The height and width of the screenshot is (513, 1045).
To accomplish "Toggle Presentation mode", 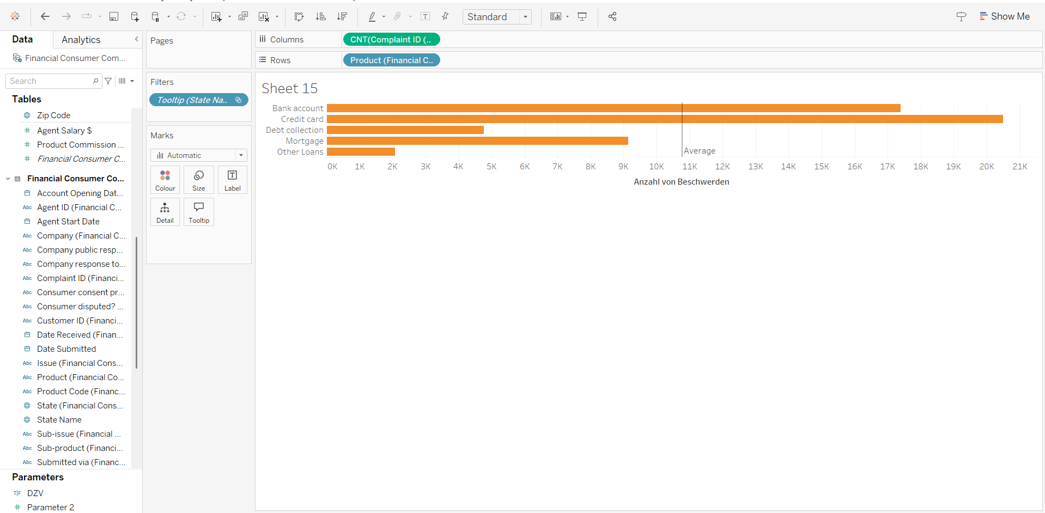I will [582, 16].
